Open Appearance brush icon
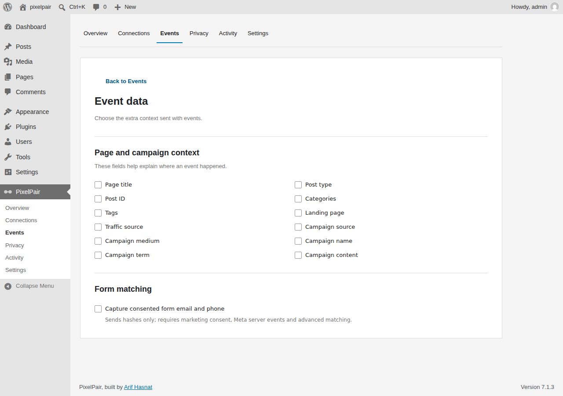 tap(8, 112)
